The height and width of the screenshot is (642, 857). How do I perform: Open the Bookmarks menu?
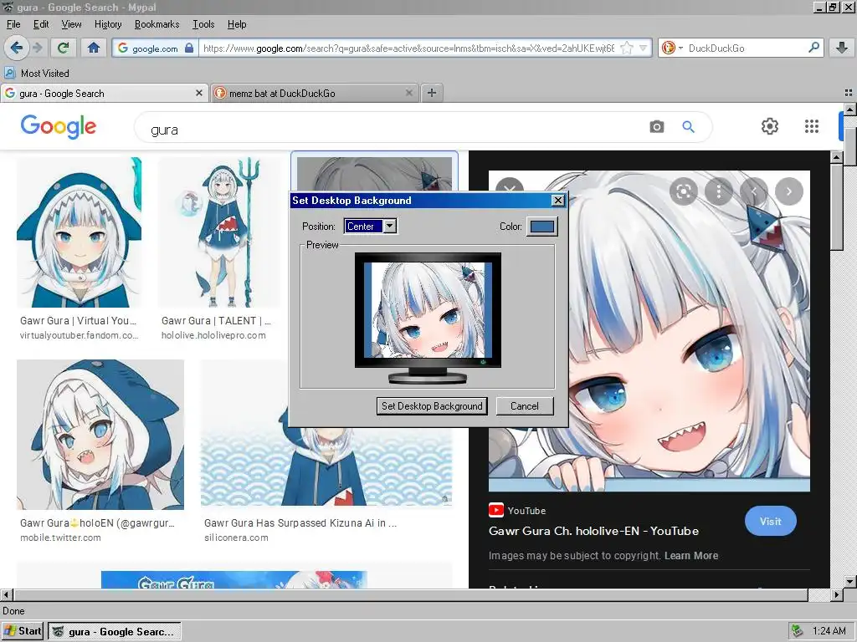click(157, 24)
